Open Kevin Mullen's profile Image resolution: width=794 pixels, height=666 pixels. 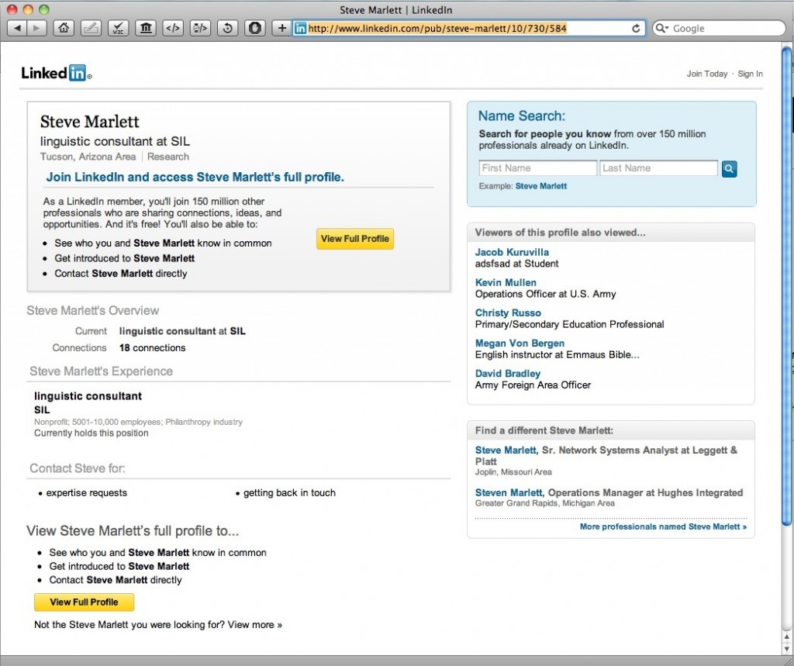pos(506,283)
